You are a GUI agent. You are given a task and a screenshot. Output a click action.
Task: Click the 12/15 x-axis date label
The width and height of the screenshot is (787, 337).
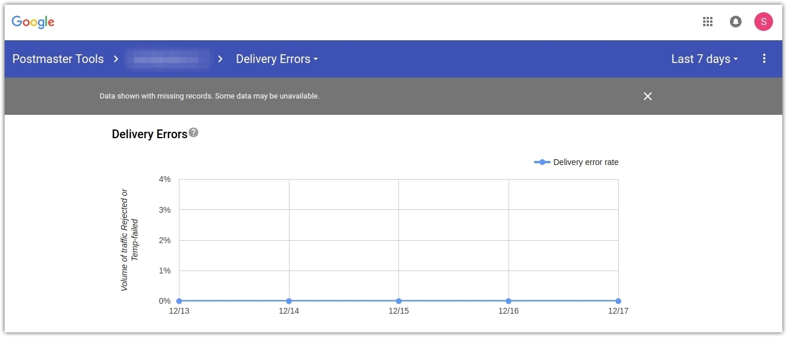pyautogui.click(x=398, y=311)
